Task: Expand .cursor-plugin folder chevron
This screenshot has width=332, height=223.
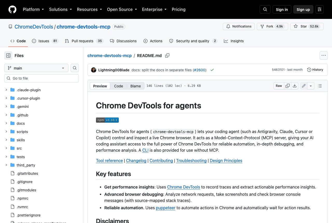Action: 6,98
